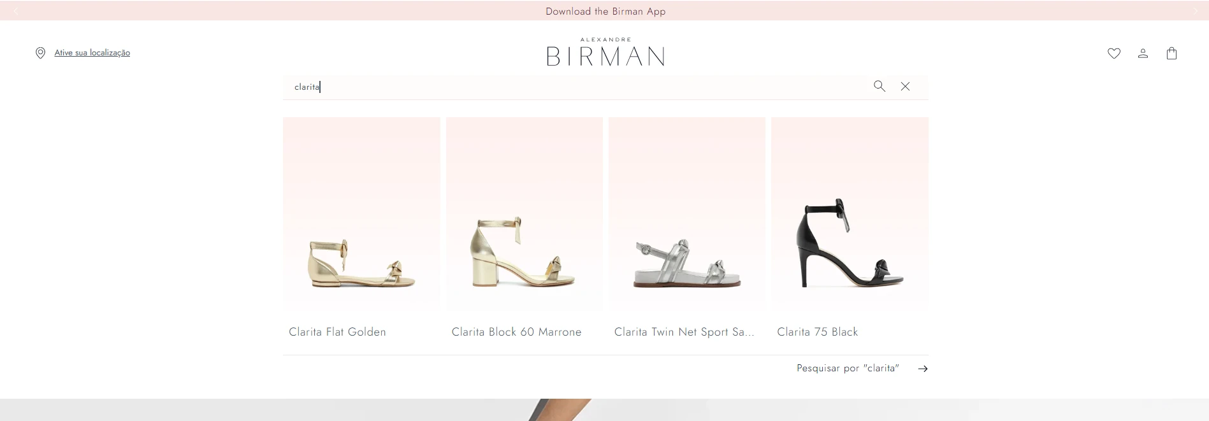Click Ative sua localização link
Image resolution: width=1209 pixels, height=421 pixels.
[x=92, y=53]
